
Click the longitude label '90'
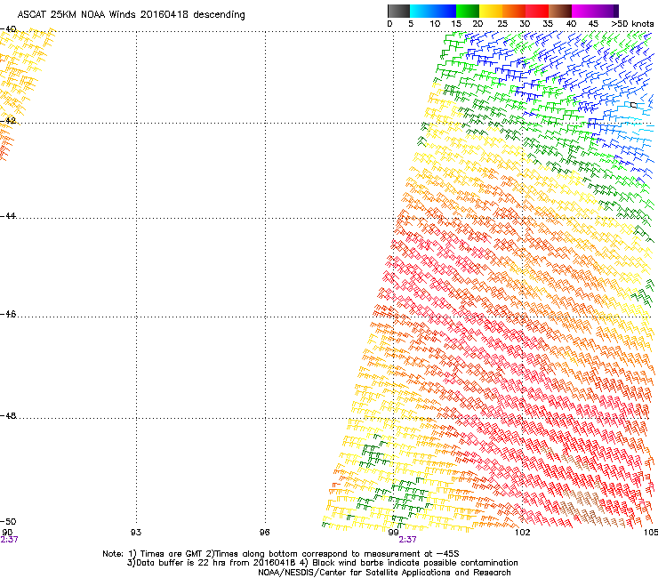coord(7,533)
